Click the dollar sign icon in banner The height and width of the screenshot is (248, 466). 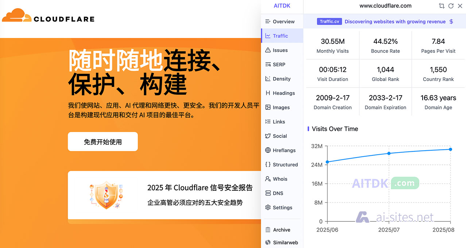click(451, 22)
